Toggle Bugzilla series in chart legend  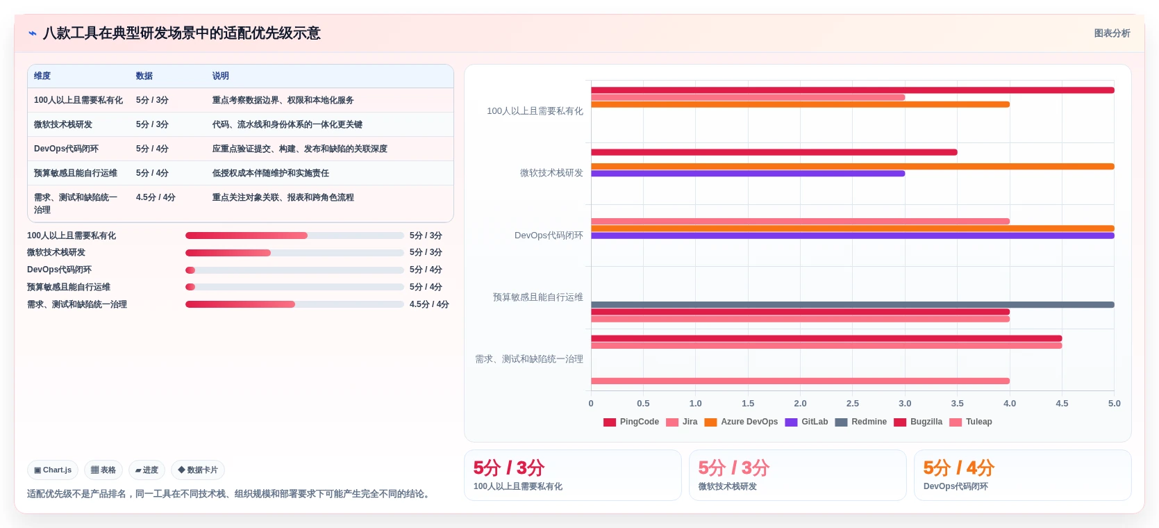918,422
